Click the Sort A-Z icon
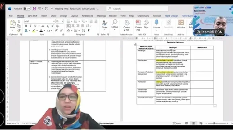233x130 pixels. [x=84, y=31]
